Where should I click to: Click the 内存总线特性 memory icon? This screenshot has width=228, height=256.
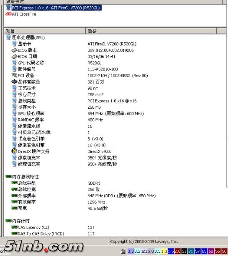(x=8, y=177)
